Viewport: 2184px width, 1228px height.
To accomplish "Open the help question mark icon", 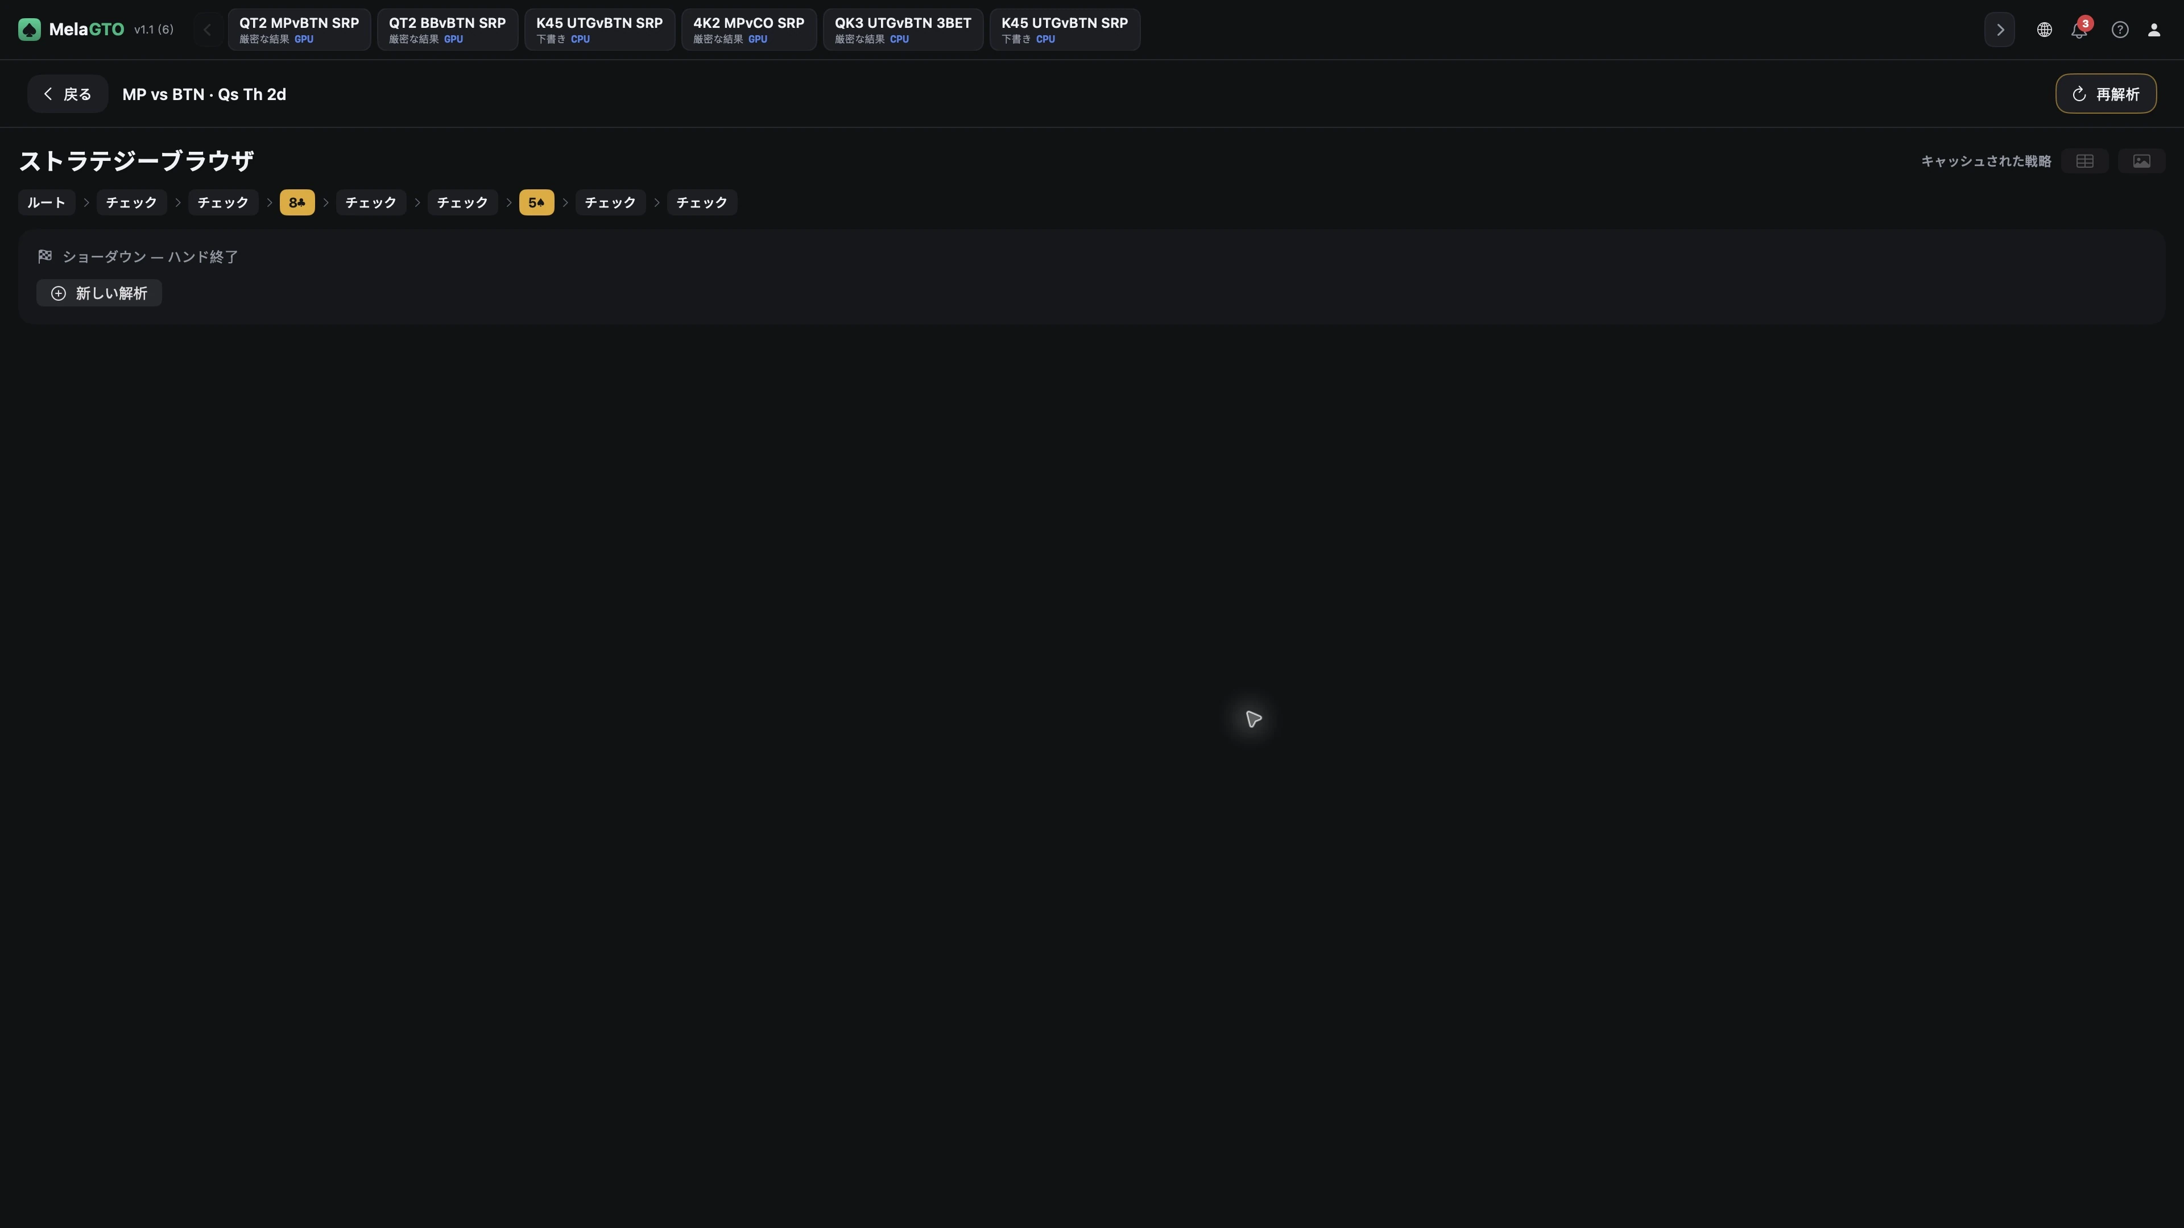I will 2120,30.
